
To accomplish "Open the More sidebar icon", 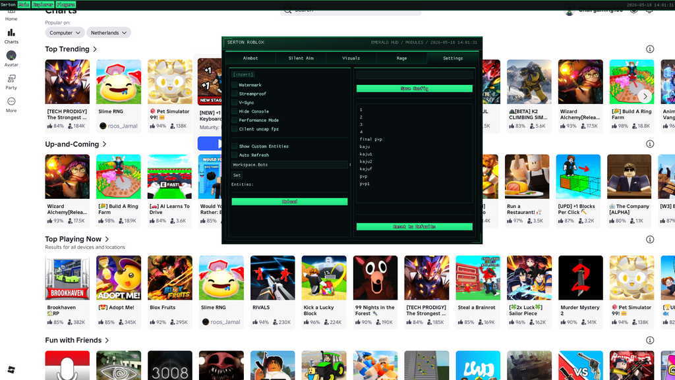I will point(11,101).
